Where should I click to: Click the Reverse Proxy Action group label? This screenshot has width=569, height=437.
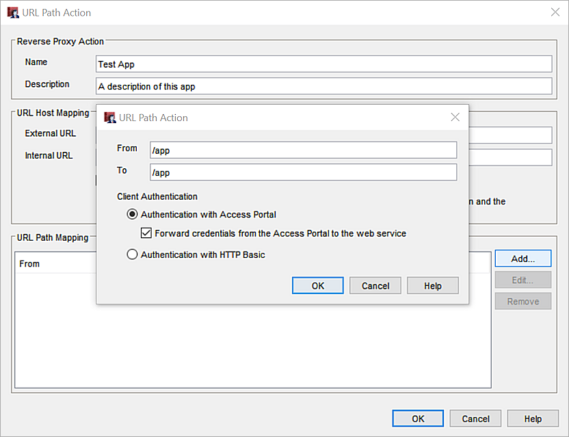60,42
